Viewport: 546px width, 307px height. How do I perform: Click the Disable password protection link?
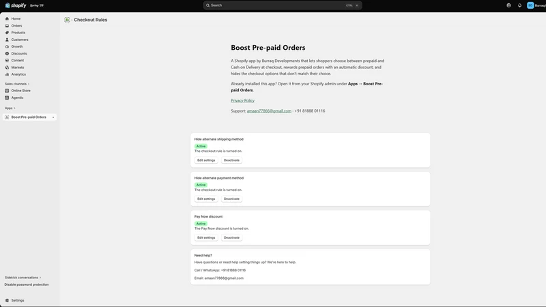[x=27, y=284]
